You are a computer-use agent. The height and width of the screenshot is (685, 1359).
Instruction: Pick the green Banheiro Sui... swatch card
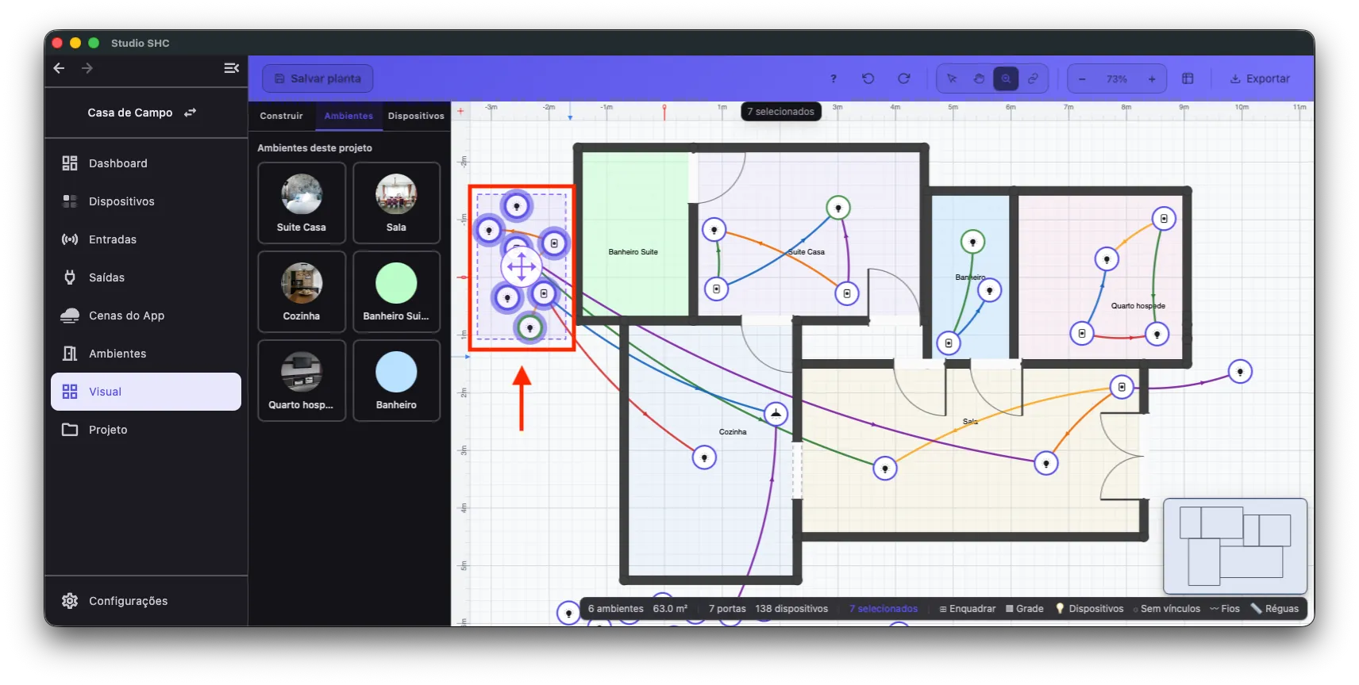pyautogui.click(x=396, y=292)
